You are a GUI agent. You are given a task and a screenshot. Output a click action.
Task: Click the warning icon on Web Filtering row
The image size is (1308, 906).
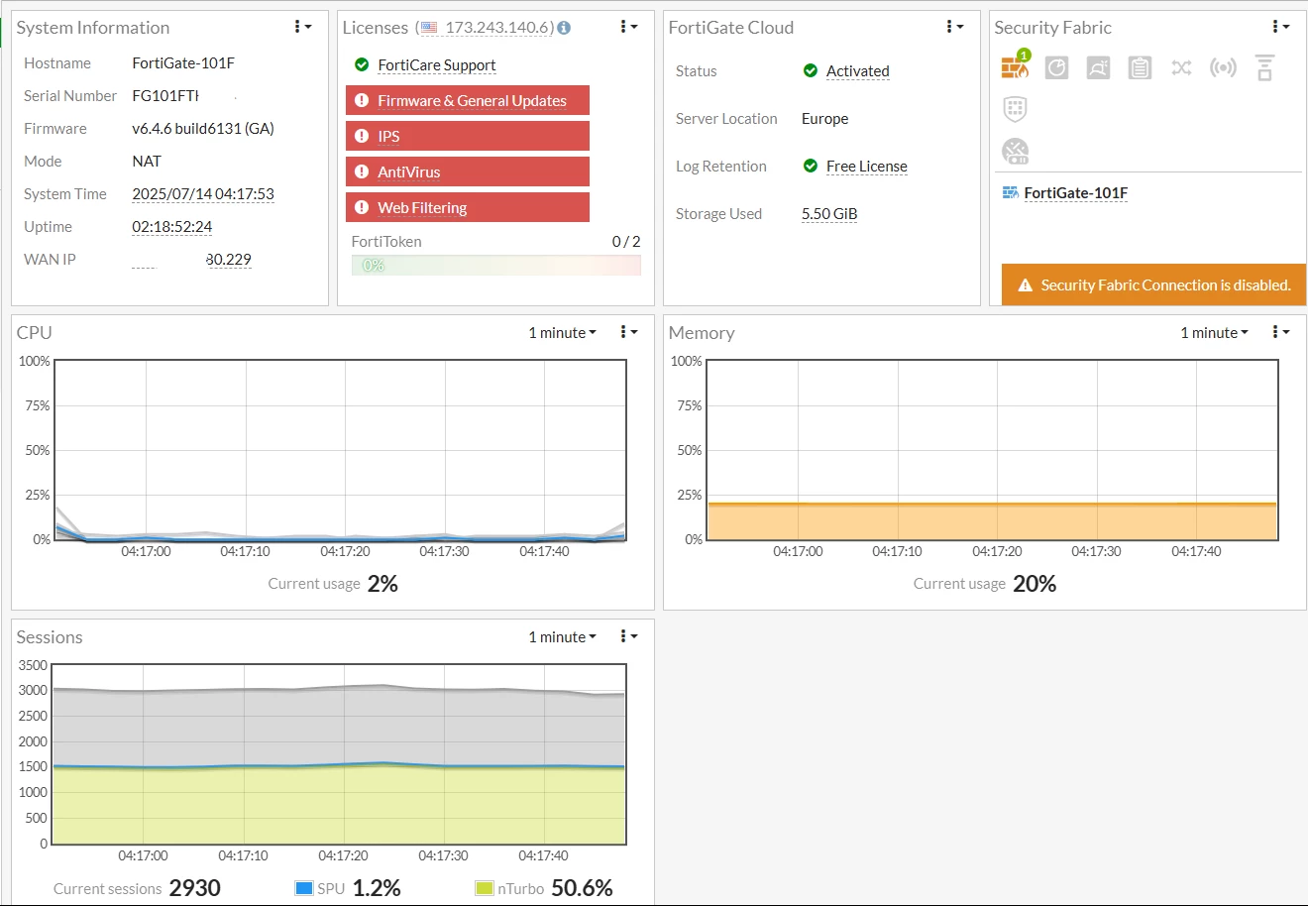362,207
